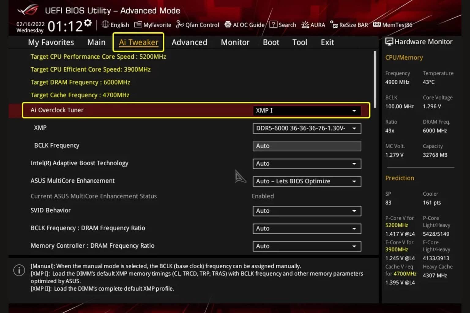This screenshot has width=470, height=313.
Task: Click the Prediction section heading
Action: pos(400,178)
